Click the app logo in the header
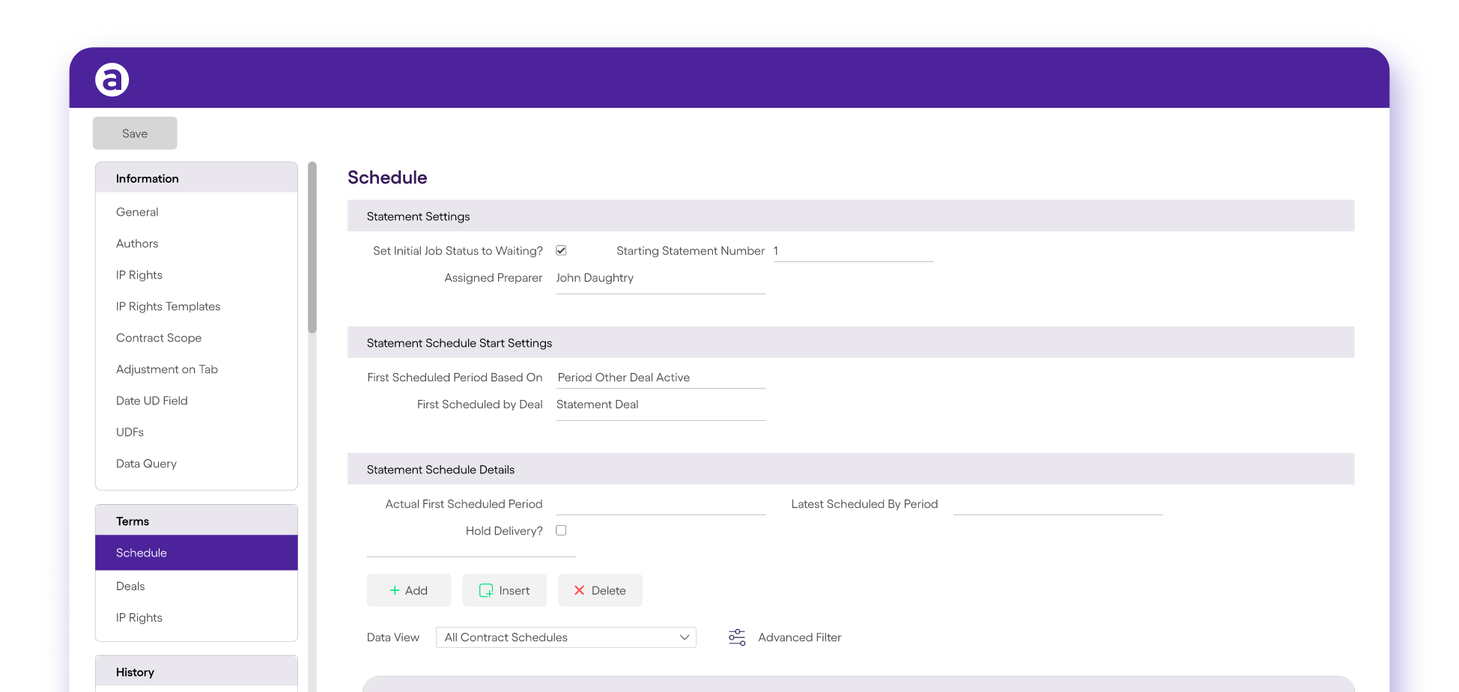 (112, 80)
